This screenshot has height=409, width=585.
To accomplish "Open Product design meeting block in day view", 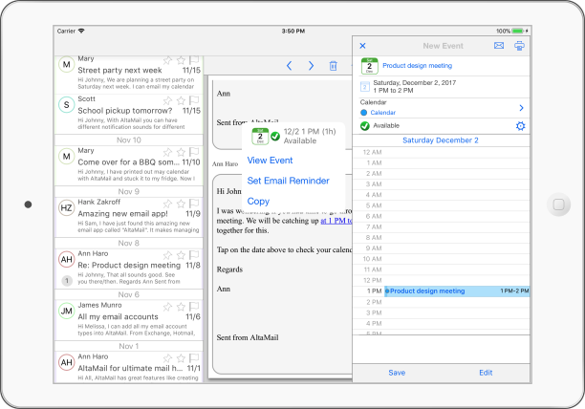I will pos(457,291).
